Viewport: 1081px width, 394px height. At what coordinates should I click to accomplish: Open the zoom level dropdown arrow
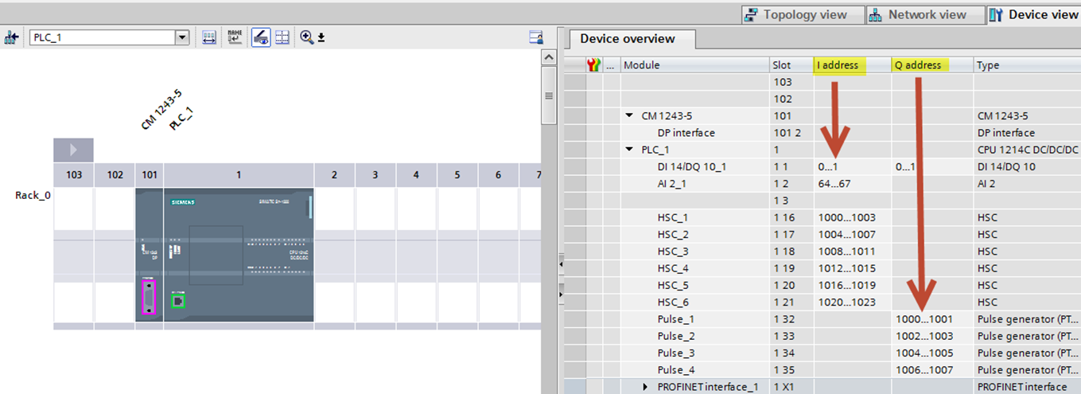(321, 37)
